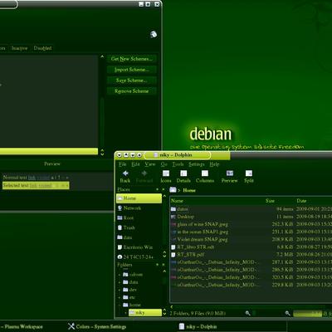Click the zoom-out magnifier in Dolphin status bar
The width and height of the screenshot is (332, 332).
247,313
